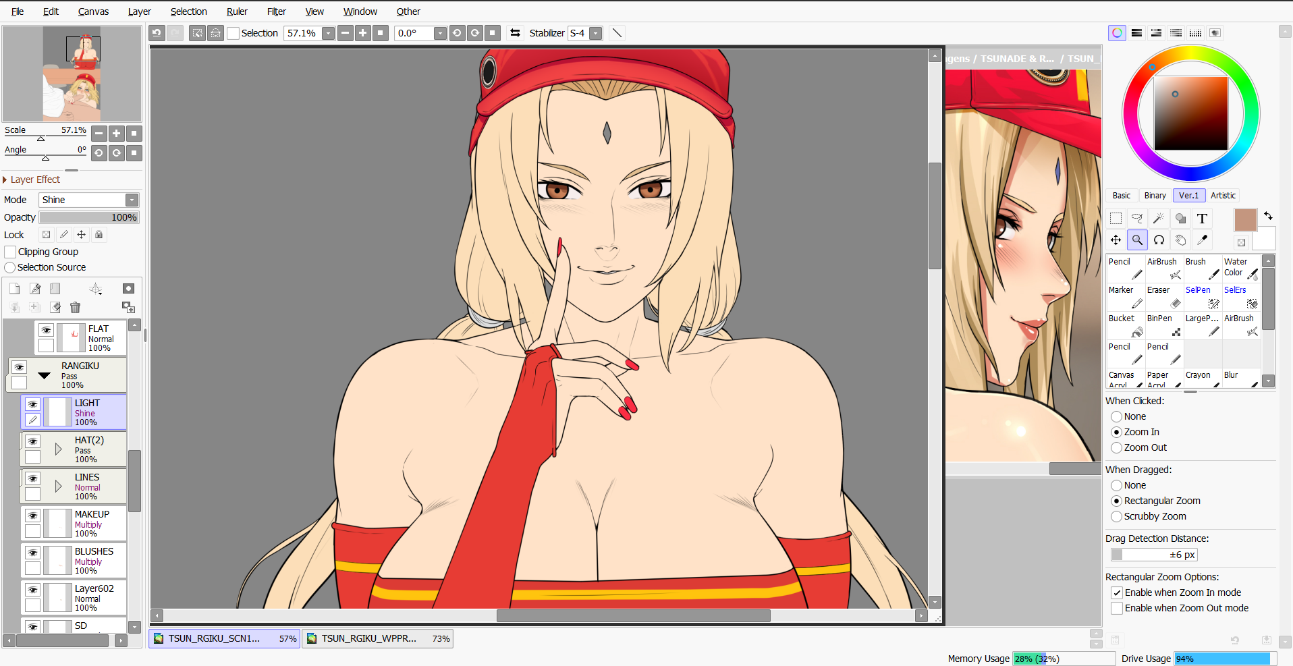
Task: Select the Rotate view tool
Action: pos(1159,240)
